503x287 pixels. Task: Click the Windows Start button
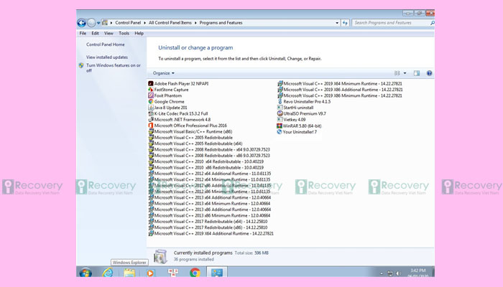[x=86, y=273]
